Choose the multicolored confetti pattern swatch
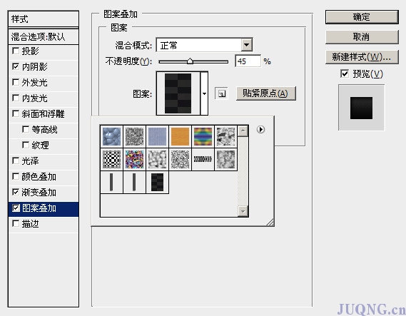This screenshot has height=316, width=406. (x=134, y=159)
